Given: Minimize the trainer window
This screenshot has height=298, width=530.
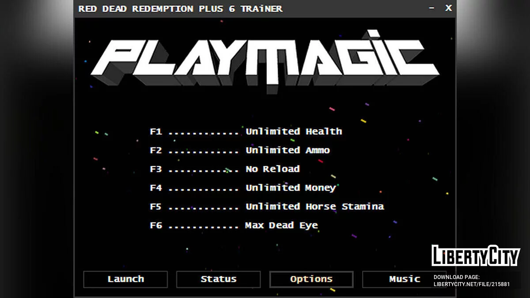Looking at the screenshot, I should [432, 8].
